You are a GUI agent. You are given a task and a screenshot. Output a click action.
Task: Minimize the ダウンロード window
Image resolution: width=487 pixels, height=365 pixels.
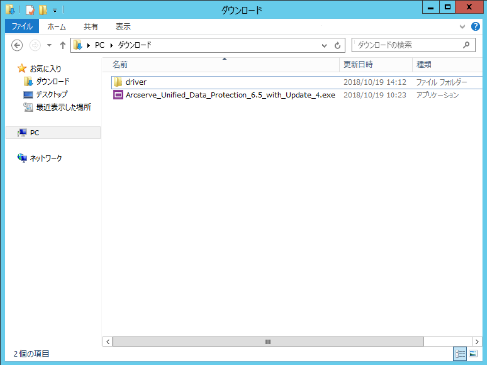click(431, 7)
